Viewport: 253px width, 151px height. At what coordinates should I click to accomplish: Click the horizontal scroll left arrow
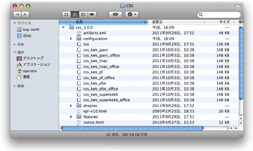[x=231, y=128]
